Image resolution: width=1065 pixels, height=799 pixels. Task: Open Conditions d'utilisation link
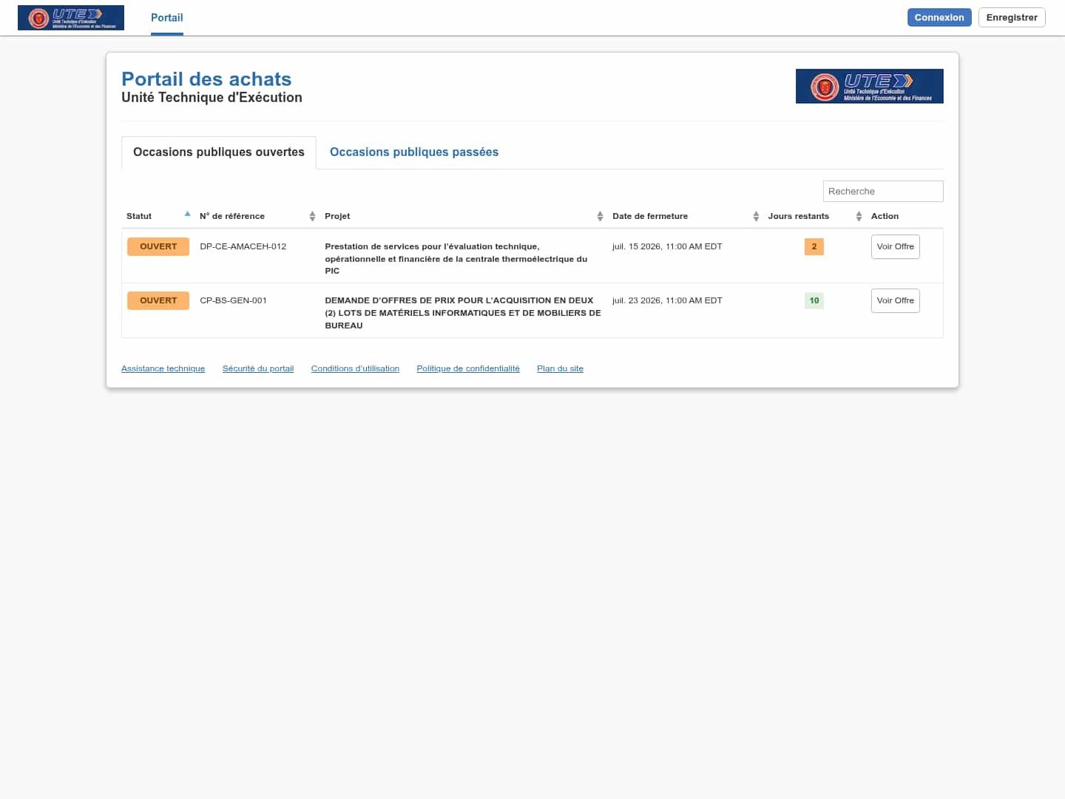355,368
